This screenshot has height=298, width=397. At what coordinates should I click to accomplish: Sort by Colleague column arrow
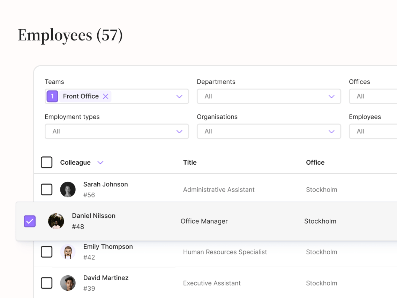100,163
